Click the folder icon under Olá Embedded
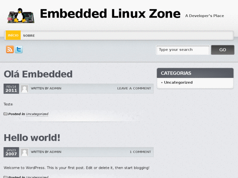 pos(6,114)
